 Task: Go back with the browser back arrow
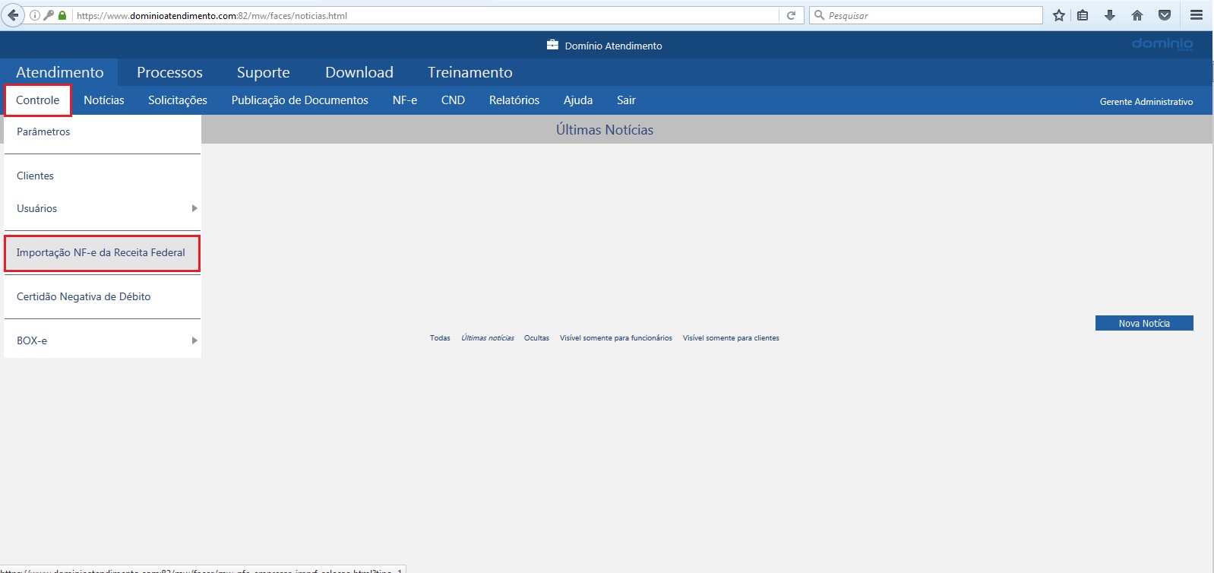click(x=13, y=15)
